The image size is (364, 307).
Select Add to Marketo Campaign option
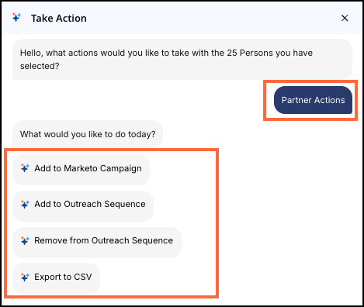(x=81, y=170)
